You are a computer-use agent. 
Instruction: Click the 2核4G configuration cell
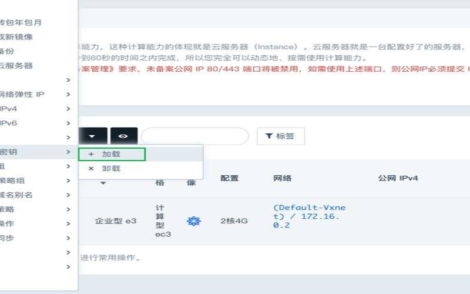pyautogui.click(x=234, y=221)
